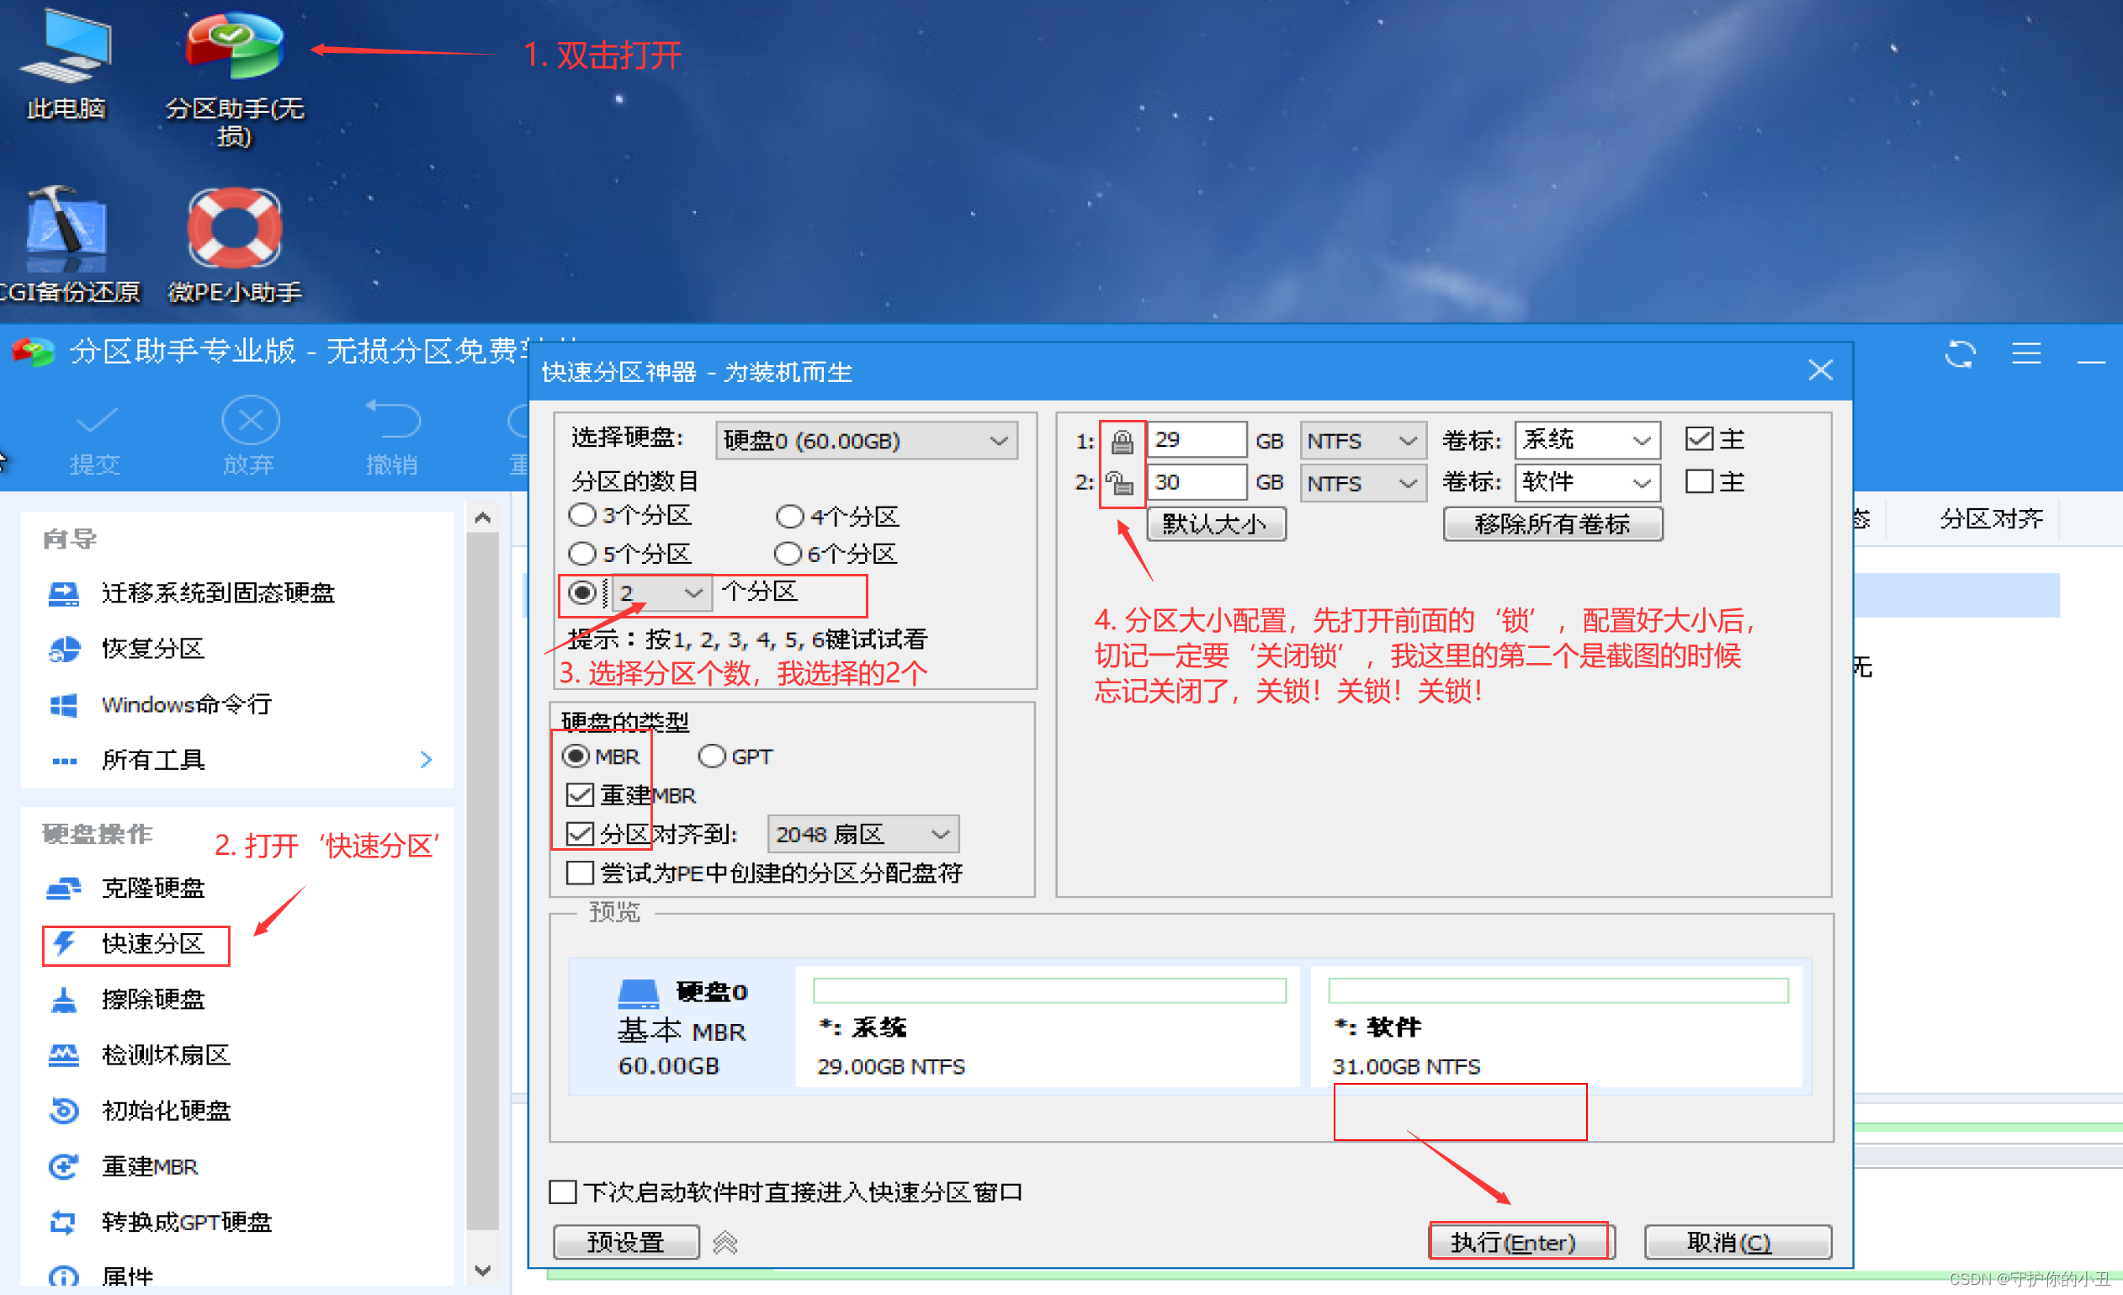
Task: Select MBR disk type
Action: point(576,756)
